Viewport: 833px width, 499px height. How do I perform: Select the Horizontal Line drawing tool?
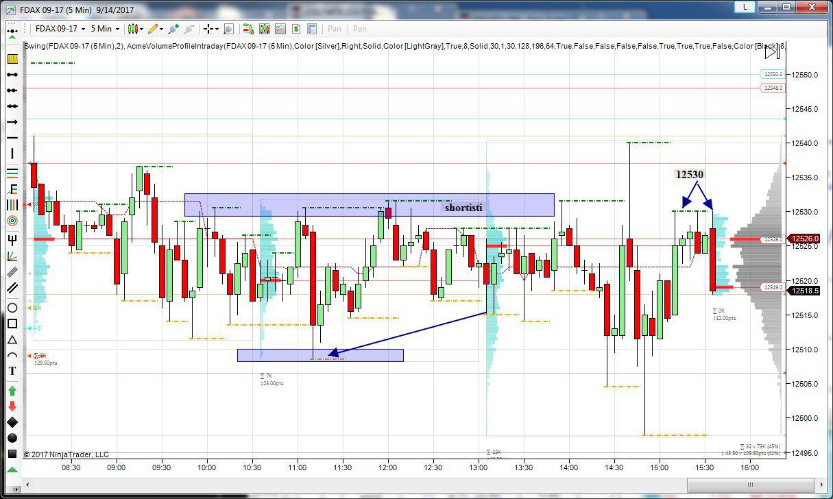pos(12,138)
